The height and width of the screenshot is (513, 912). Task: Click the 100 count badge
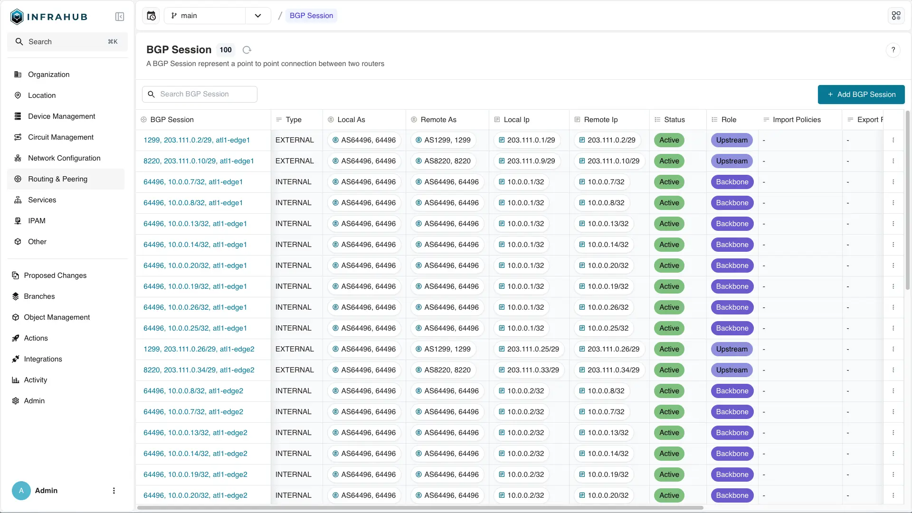[x=226, y=50]
